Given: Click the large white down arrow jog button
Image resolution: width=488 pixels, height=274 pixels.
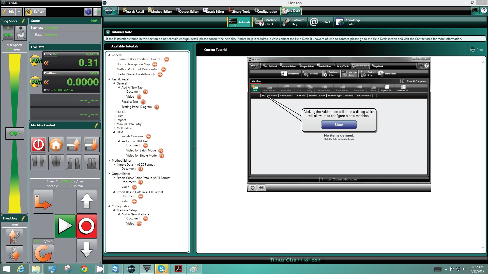Looking at the screenshot, I should pos(87,250).
